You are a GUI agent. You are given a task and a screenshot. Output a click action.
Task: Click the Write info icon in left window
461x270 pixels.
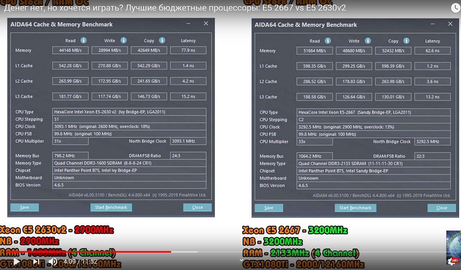123,40
